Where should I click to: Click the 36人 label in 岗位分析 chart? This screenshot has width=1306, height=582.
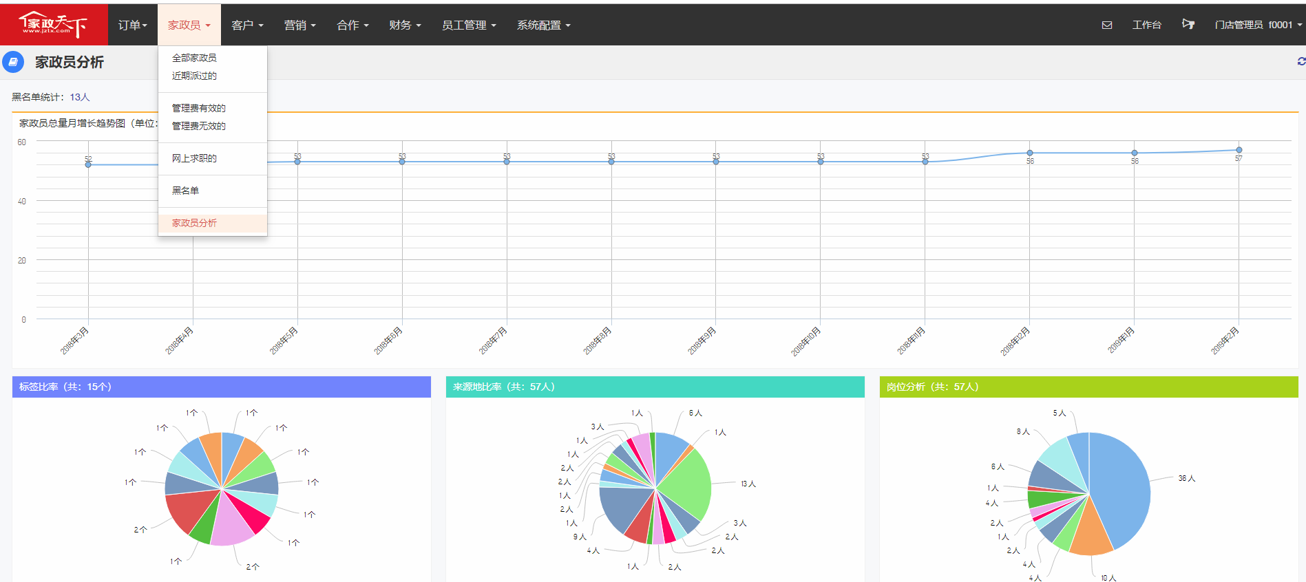[x=1187, y=478]
